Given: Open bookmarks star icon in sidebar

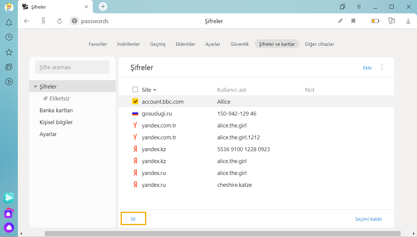Looking at the screenshot, I should 9,52.
